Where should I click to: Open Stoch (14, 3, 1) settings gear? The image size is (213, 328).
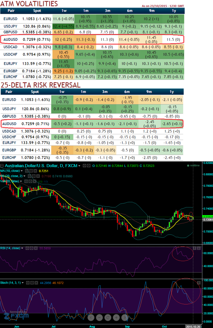32,283
